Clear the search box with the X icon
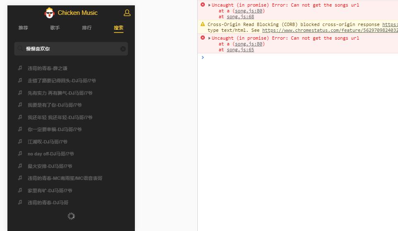The height and width of the screenshot is (231, 398). tap(123, 49)
